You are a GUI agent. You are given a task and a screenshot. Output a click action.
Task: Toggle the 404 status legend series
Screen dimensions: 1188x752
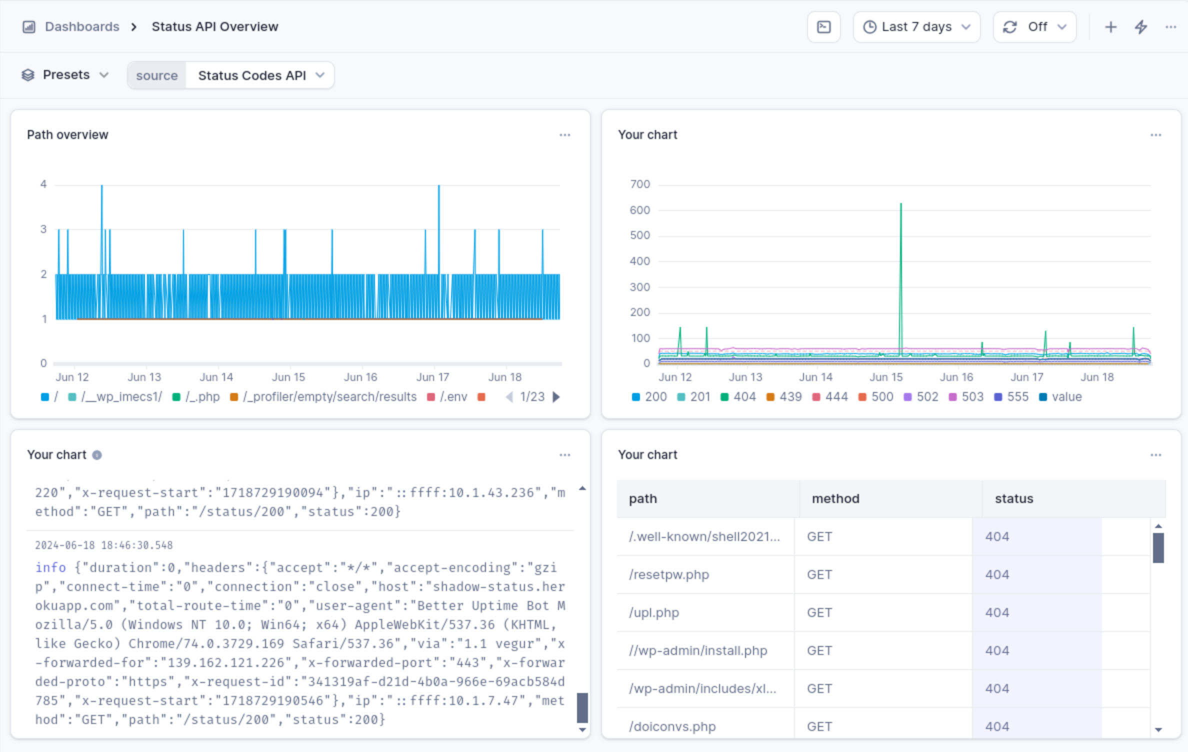coord(738,397)
